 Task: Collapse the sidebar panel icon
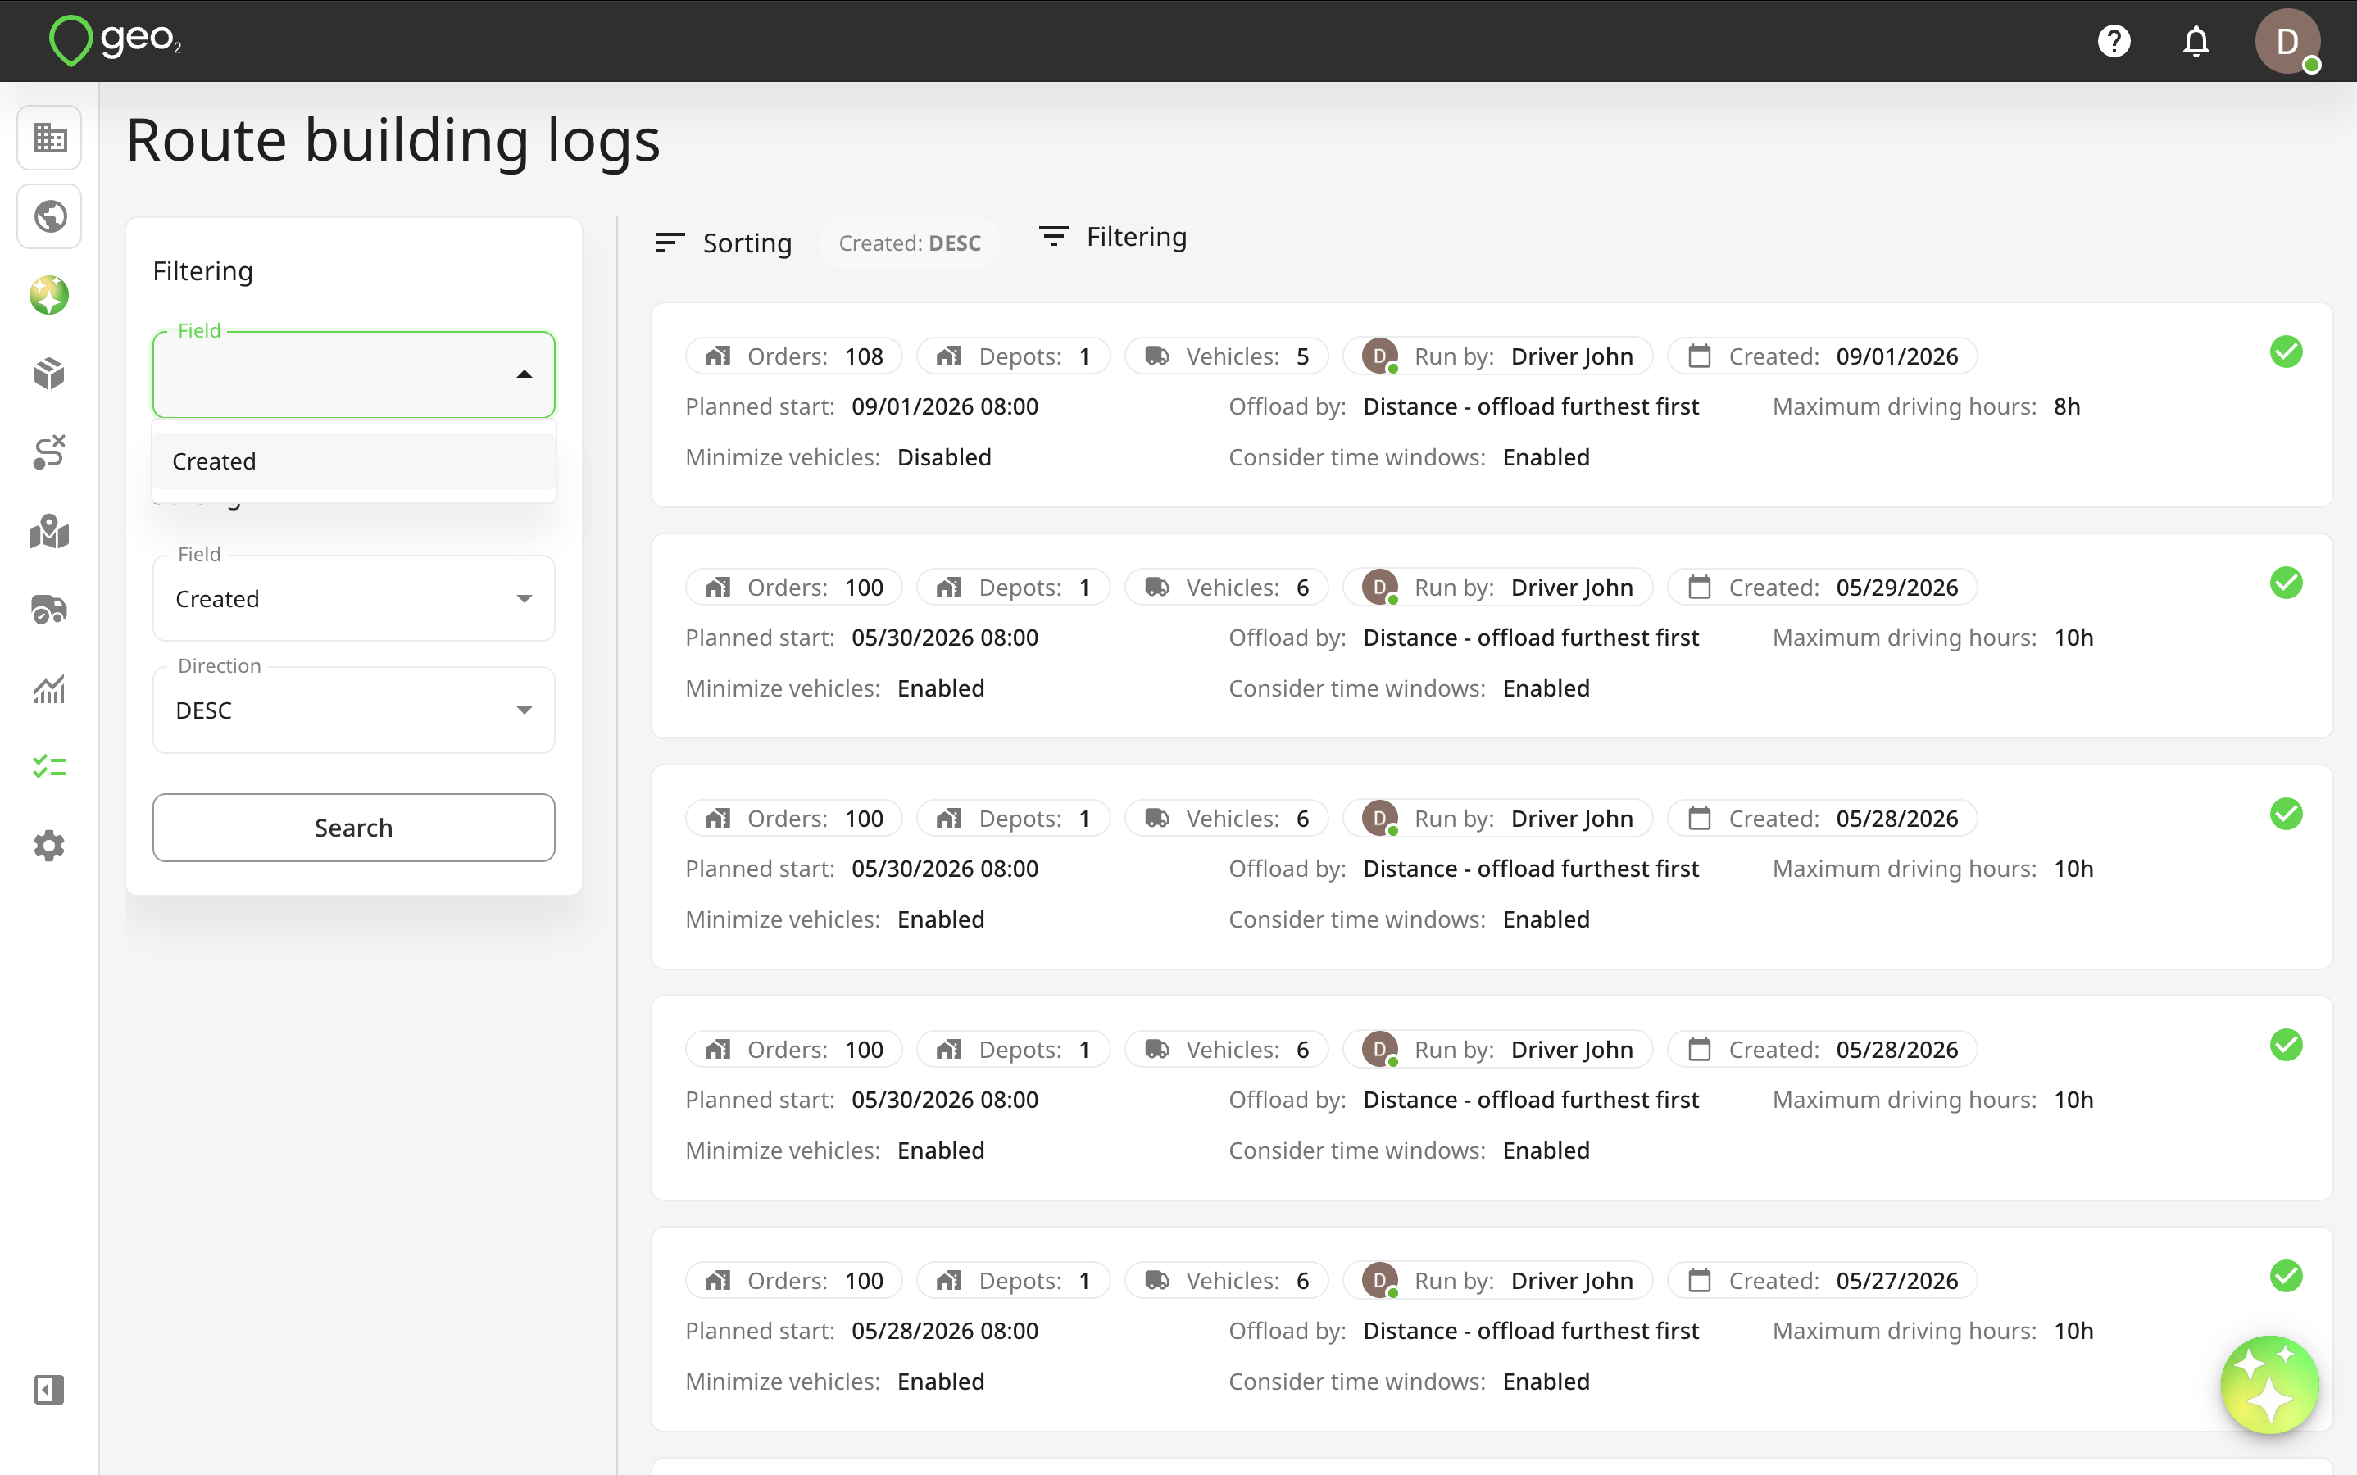[x=50, y=1389]
